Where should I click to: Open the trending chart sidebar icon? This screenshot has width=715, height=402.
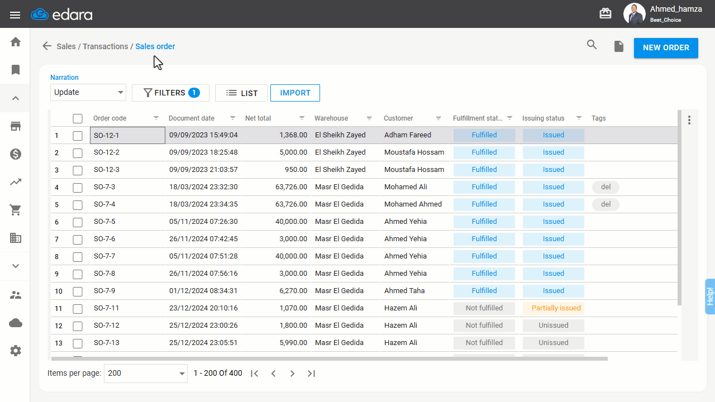16,182
